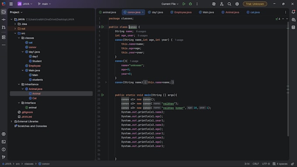Open editor tabs more options menu
297x167 pixels.
286,12
